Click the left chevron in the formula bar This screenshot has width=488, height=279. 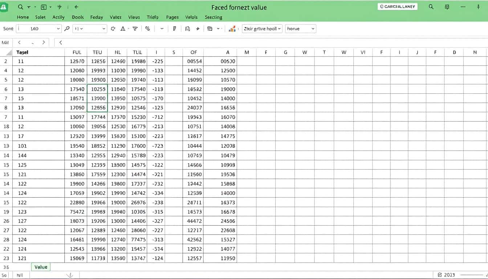(61, 43)
